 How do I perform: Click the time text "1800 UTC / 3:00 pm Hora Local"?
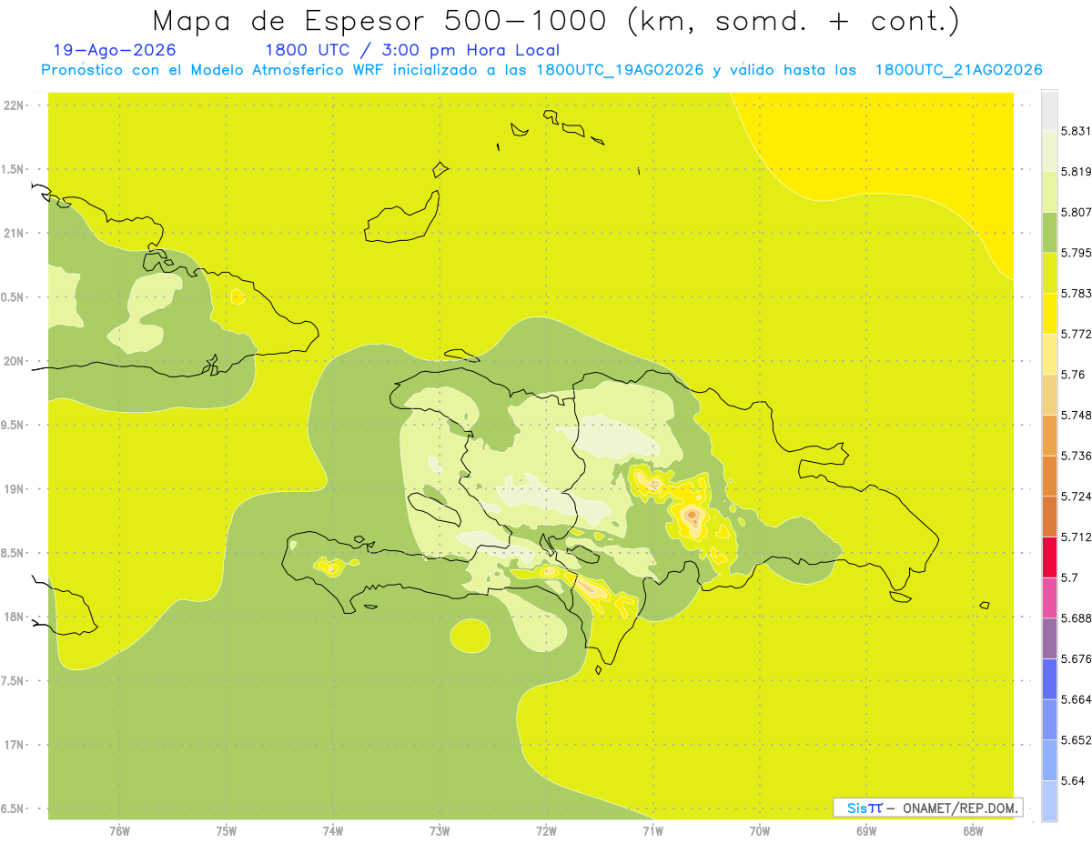coord(411,50)
